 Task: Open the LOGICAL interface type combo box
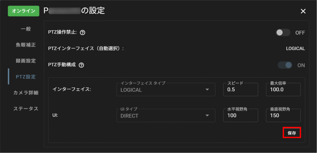click(166, 90)
